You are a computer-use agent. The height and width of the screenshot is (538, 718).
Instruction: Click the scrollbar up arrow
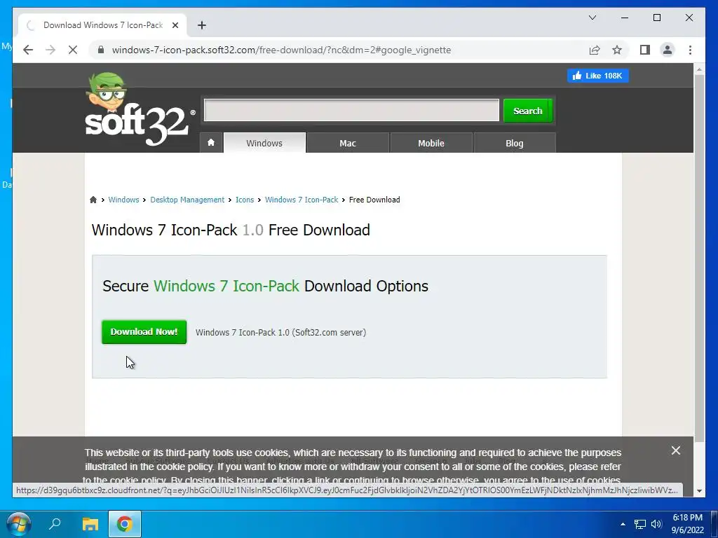pyautogui.click(x=699, y=69)
